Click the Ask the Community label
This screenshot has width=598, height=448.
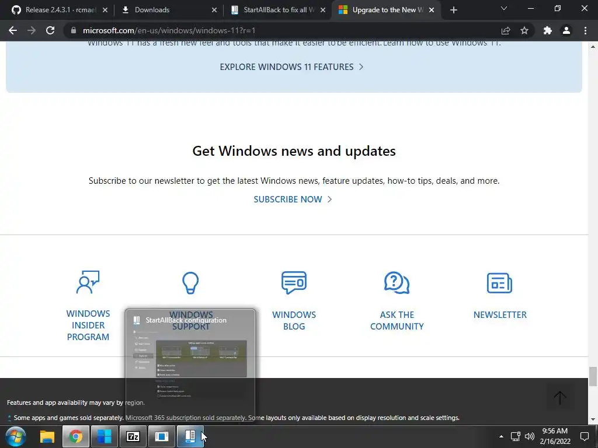(397, 321)
